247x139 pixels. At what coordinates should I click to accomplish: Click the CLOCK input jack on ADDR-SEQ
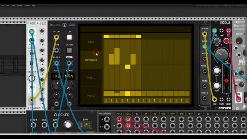point(32,32)
